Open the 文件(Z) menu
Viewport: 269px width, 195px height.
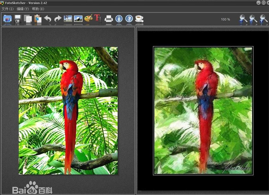tap(8, 9)
